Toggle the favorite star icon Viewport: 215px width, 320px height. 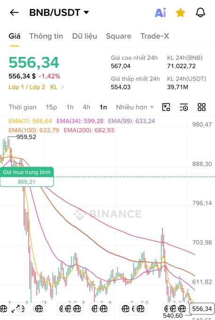[180, 13]
